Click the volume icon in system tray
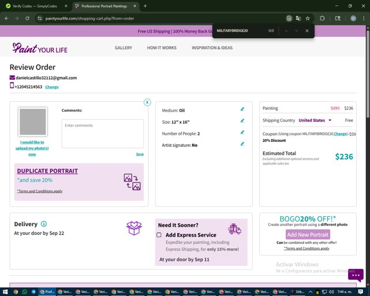The image size is (370, 296). point(331,292)
